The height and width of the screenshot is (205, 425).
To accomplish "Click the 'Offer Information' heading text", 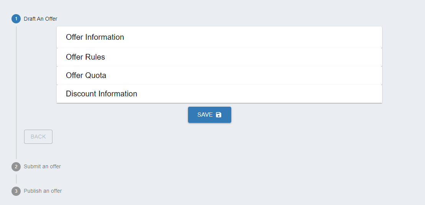I will tap(95, 37).
